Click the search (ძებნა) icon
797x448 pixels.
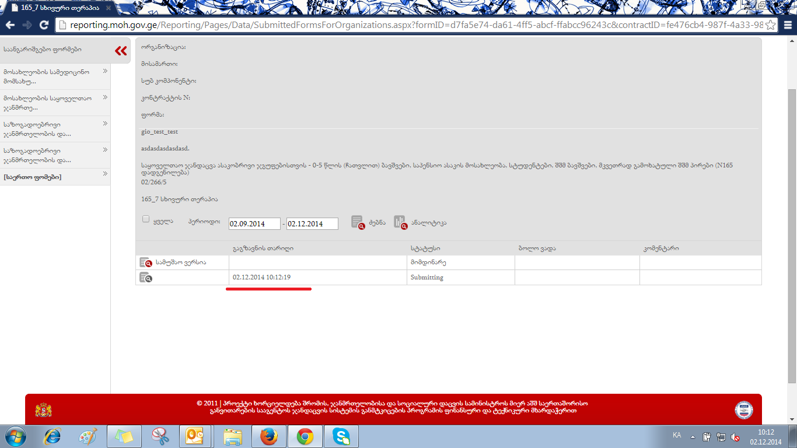(358, 222)
